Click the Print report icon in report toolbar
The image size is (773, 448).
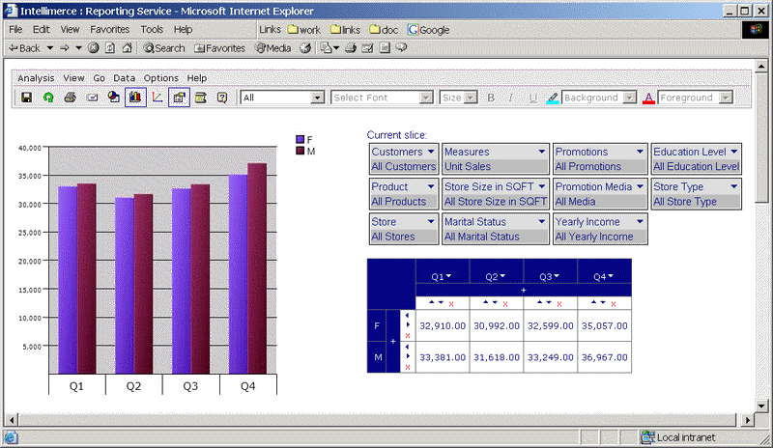[x=70, y=98]
